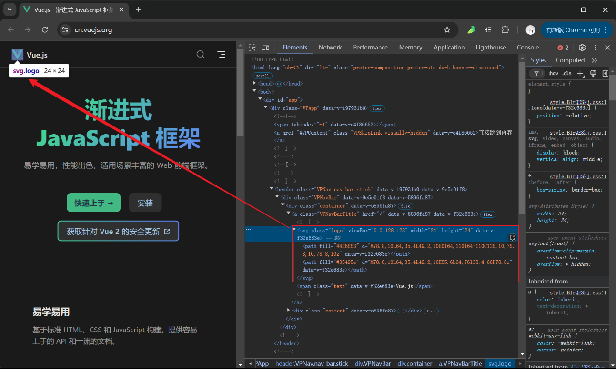Screen dimensions: 616x369
Task: Select the div.VPNavBar breadcrumb
Action: click(372, 364)
